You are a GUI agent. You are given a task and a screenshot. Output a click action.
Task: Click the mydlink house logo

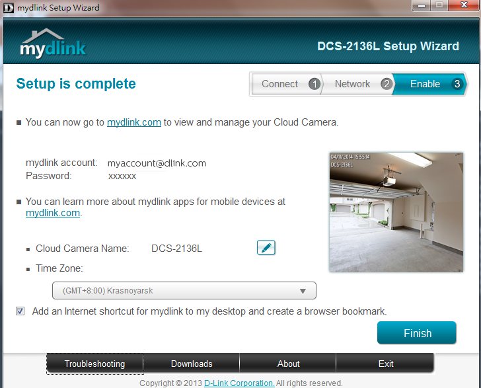(x=53, y=43)
